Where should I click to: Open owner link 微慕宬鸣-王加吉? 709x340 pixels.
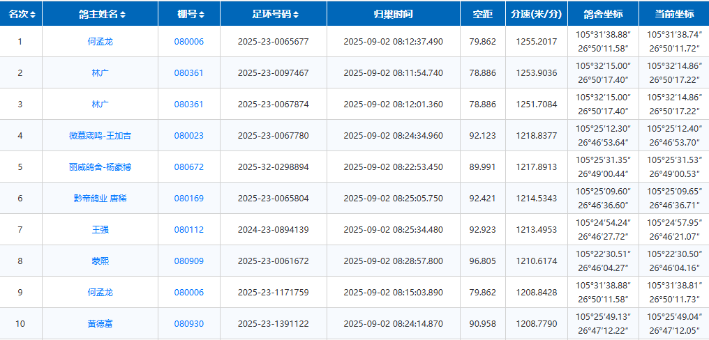[100, 136]
